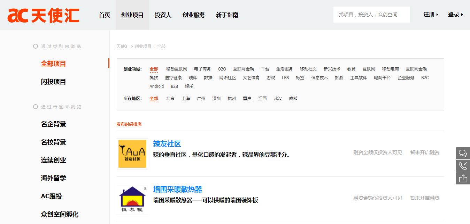The width and height of the screenshot is (470, 224).
Task: Click 发布时间排序 to sort by publish time
Action: point(130,124)
